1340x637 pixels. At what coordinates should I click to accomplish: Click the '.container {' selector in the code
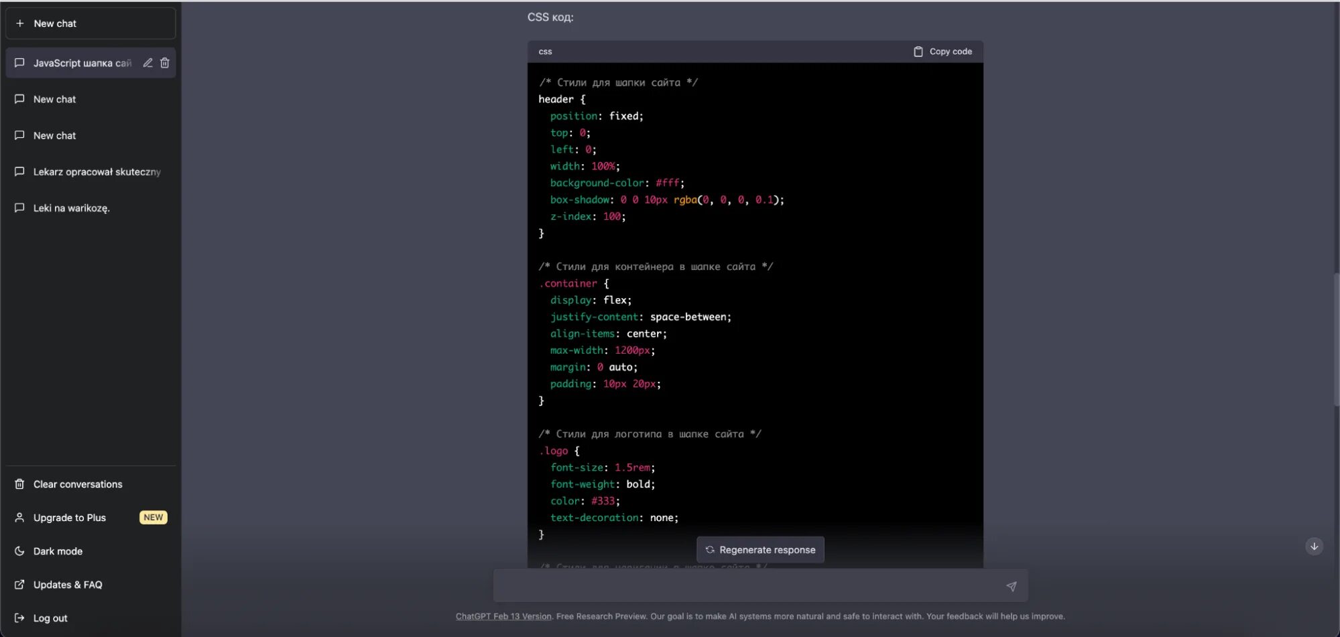pyautogui.click(x=574, y=283)
